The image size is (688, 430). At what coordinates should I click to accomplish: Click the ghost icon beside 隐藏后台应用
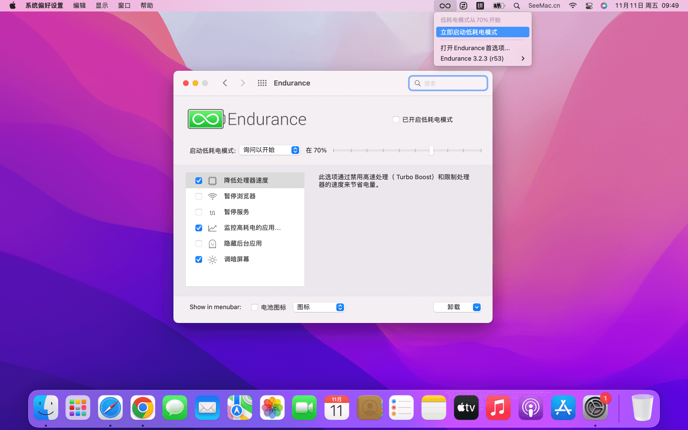213,244
